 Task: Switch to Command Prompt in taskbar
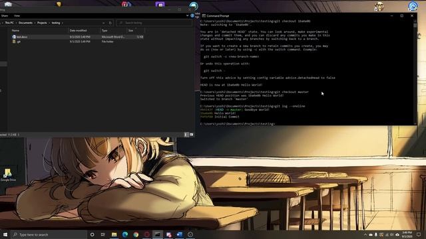[x=158, y=234]
